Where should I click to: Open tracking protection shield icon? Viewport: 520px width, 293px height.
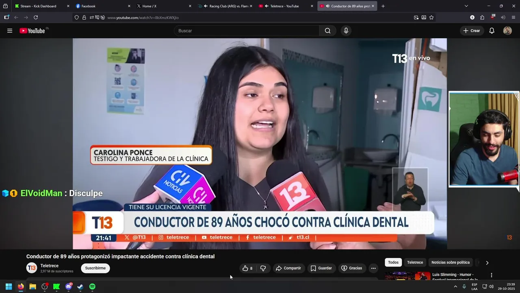click(x=76, y=17)
